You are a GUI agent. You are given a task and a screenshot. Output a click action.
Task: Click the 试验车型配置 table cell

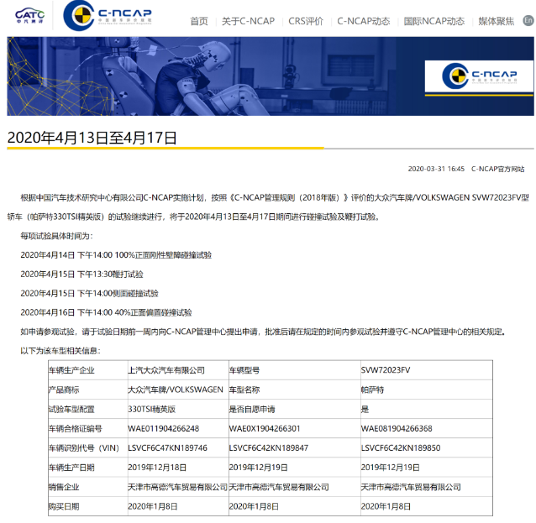pyautogui.click(x=88, y=409)
